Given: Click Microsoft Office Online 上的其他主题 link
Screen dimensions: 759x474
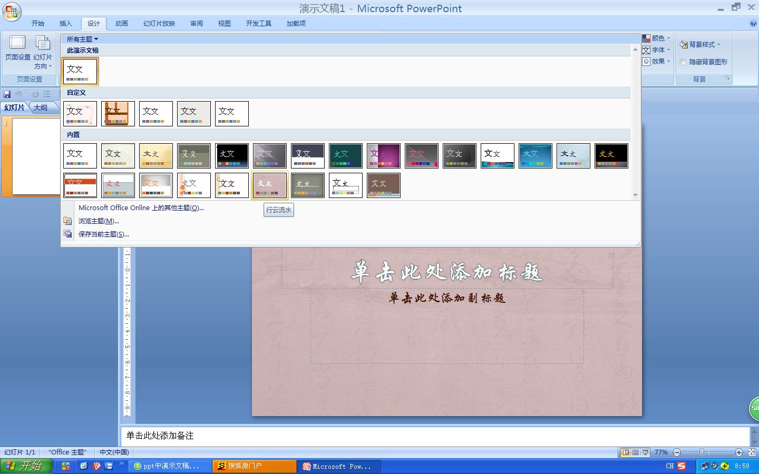Looking at the screenshot, I should [141, 208].
